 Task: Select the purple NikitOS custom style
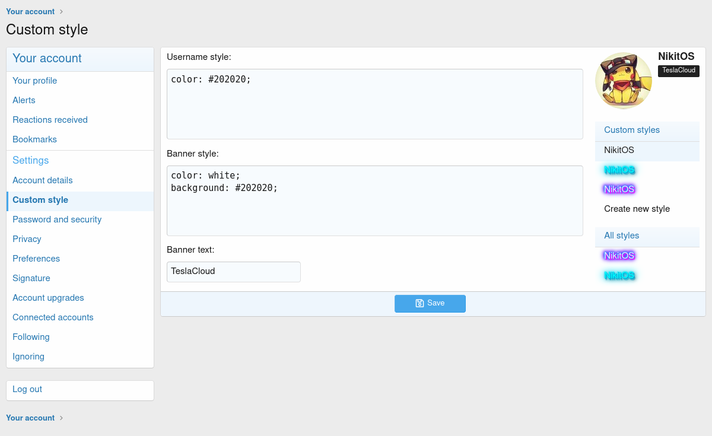coord(619,189)
